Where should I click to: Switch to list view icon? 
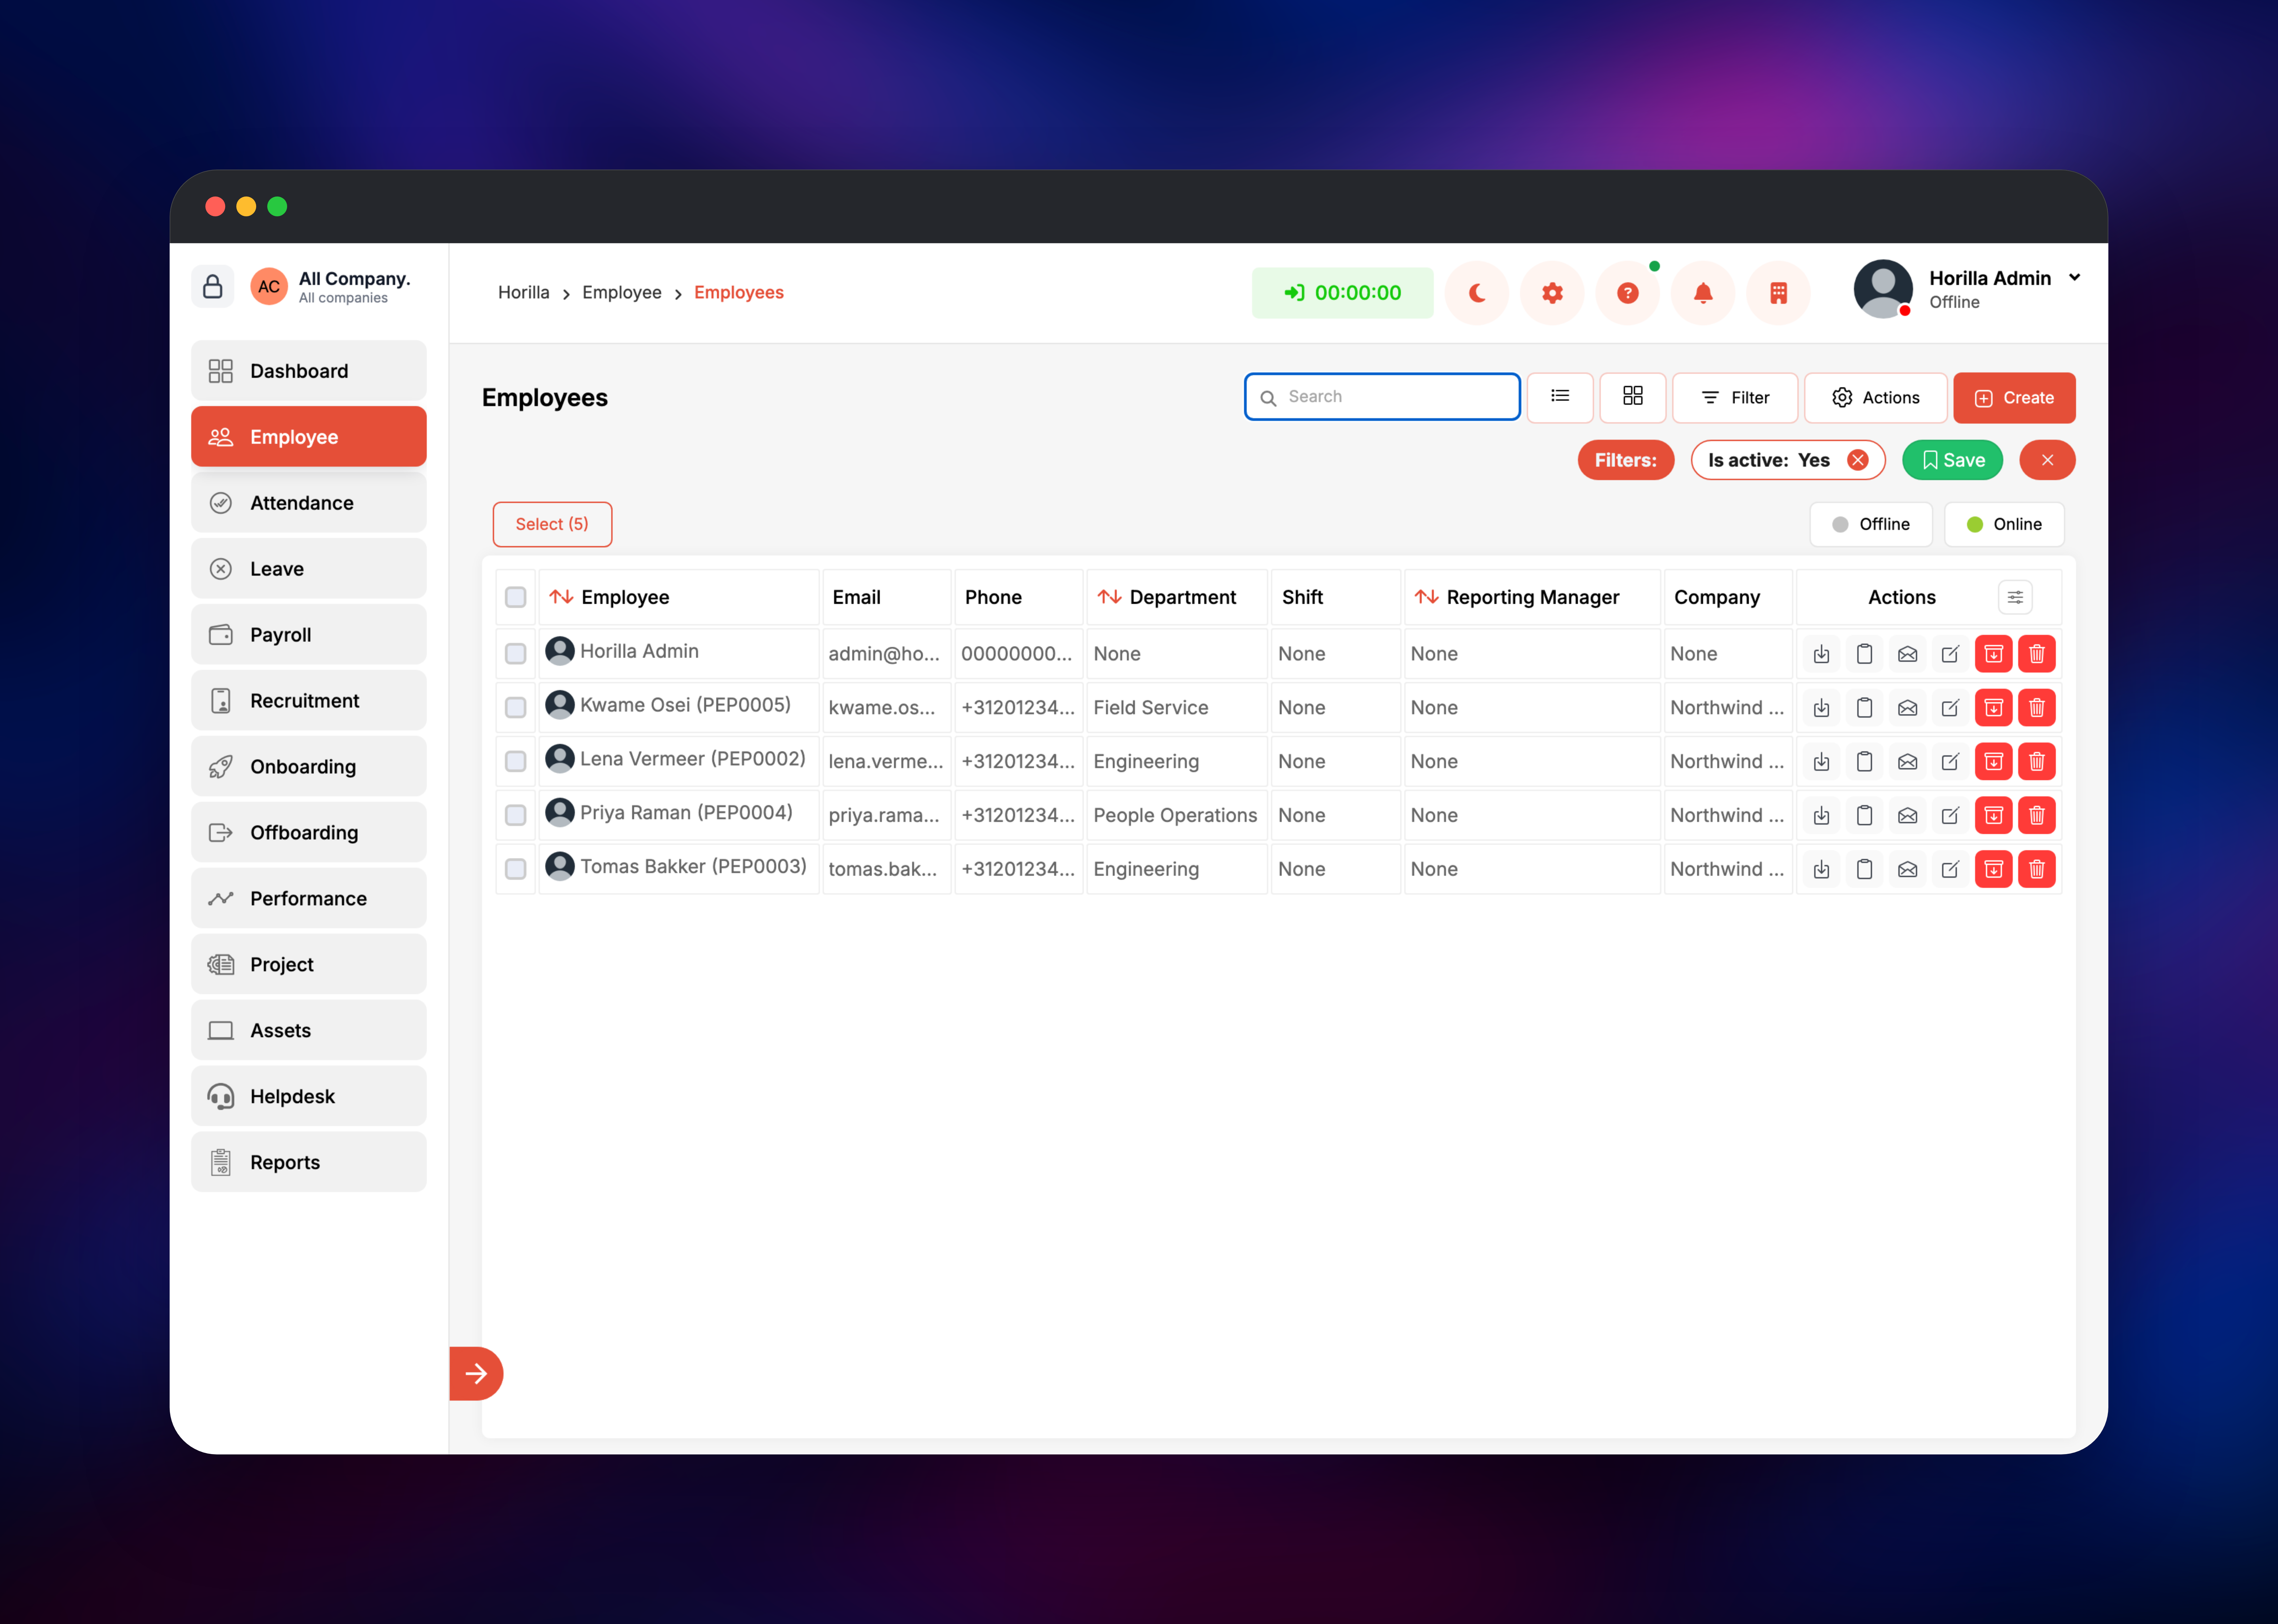point(1560,397)
